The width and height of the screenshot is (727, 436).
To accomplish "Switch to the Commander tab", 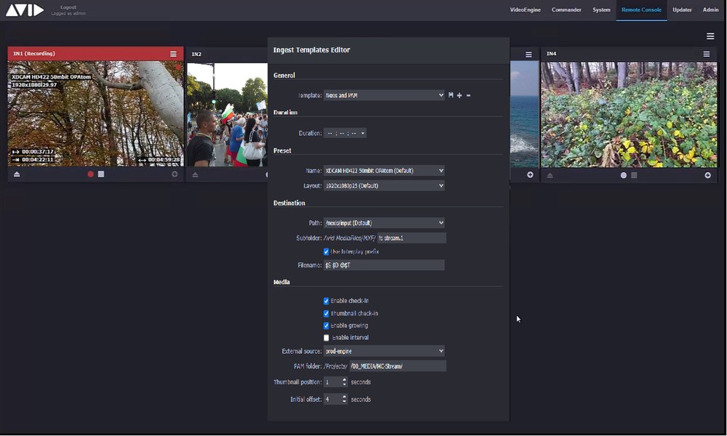I will 566,9.
